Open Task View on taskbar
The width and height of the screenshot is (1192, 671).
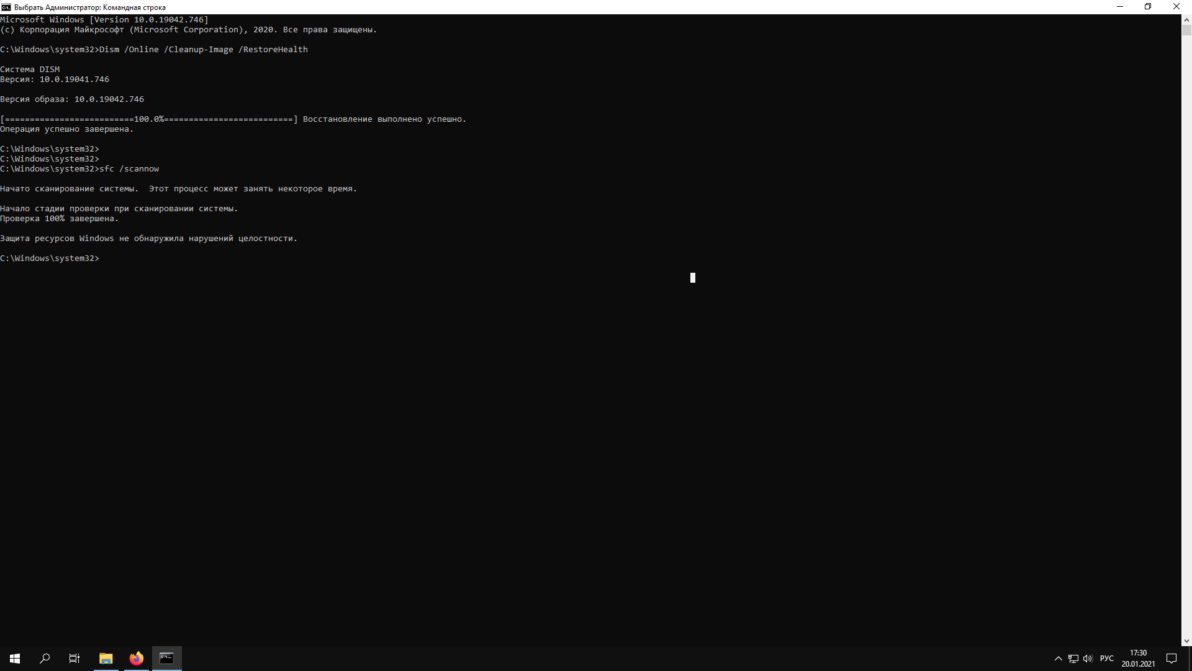pyautogui.click(x=74, y=659)
